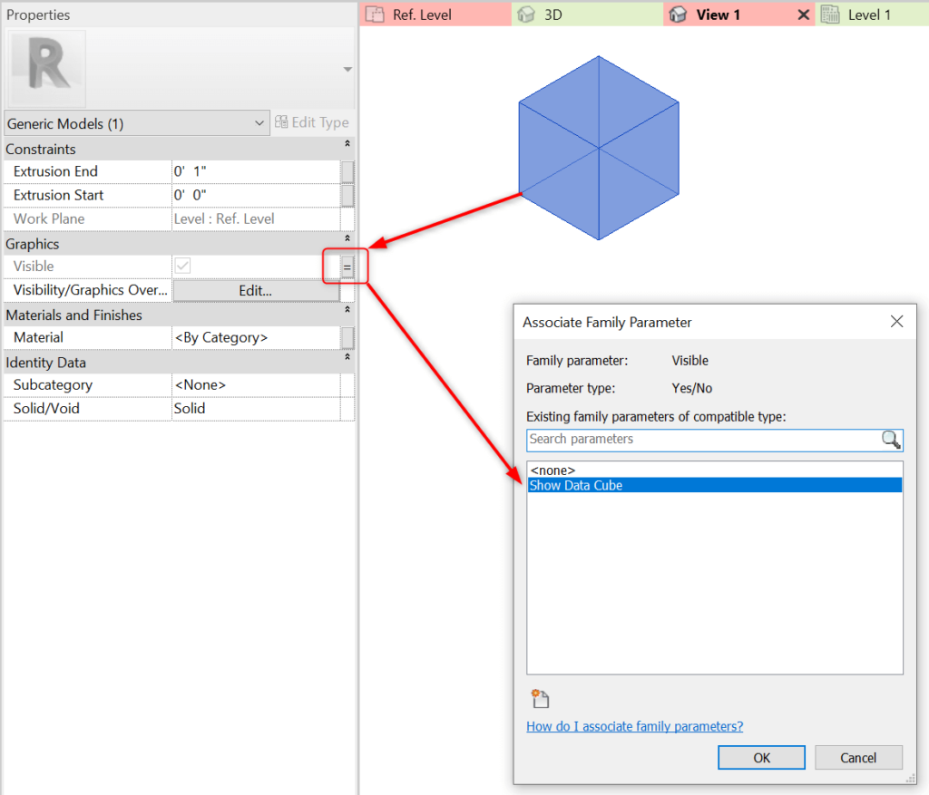
Task: Click the Ref. Level floor plan icon
Action: click(x=375, y=15)
